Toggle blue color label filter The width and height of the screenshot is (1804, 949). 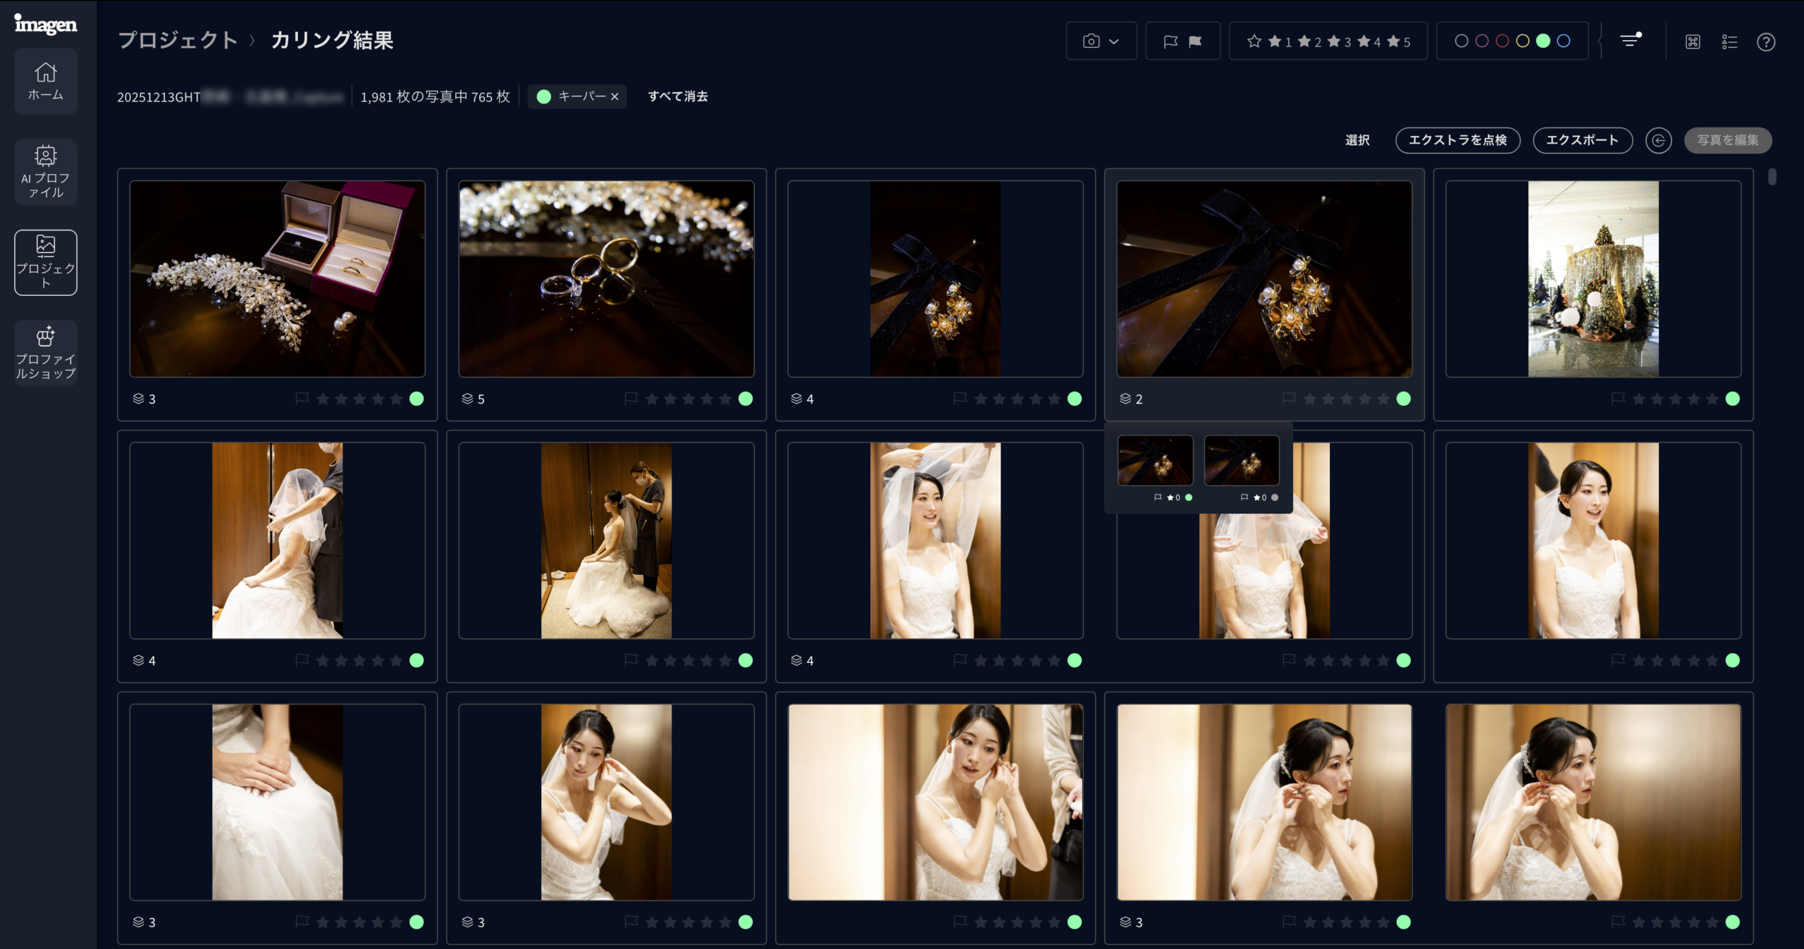click(x=1563, y=41)
